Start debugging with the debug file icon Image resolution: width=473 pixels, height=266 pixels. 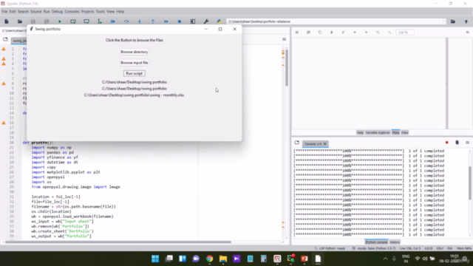tap(113, 21)
